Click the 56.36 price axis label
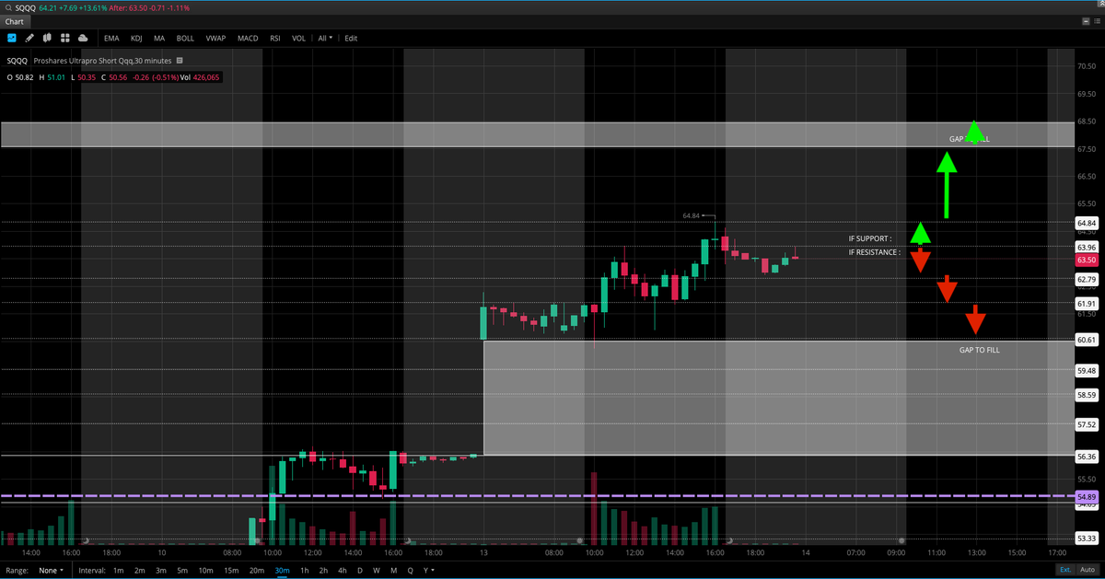 1086,456
